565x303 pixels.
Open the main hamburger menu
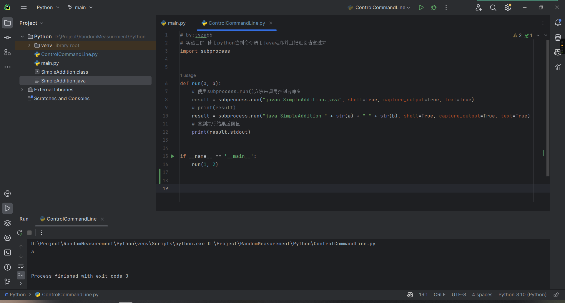(24, 7)
